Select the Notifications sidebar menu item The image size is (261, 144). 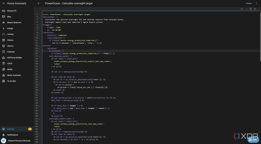pos(17,135)
